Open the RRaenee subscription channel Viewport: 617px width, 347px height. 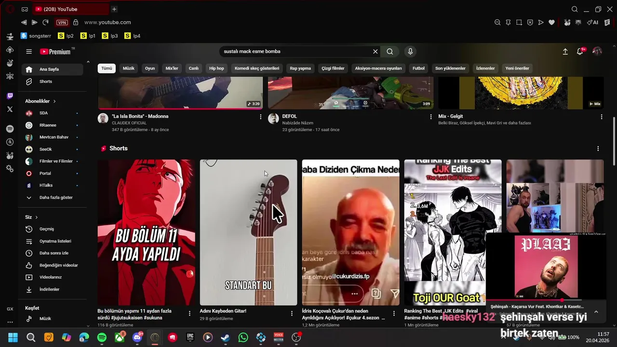[52, 125]
